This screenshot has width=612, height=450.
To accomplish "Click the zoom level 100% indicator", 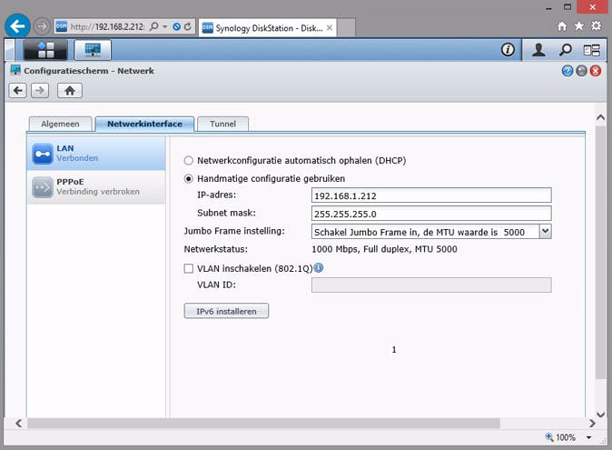I will pos(560,437).
